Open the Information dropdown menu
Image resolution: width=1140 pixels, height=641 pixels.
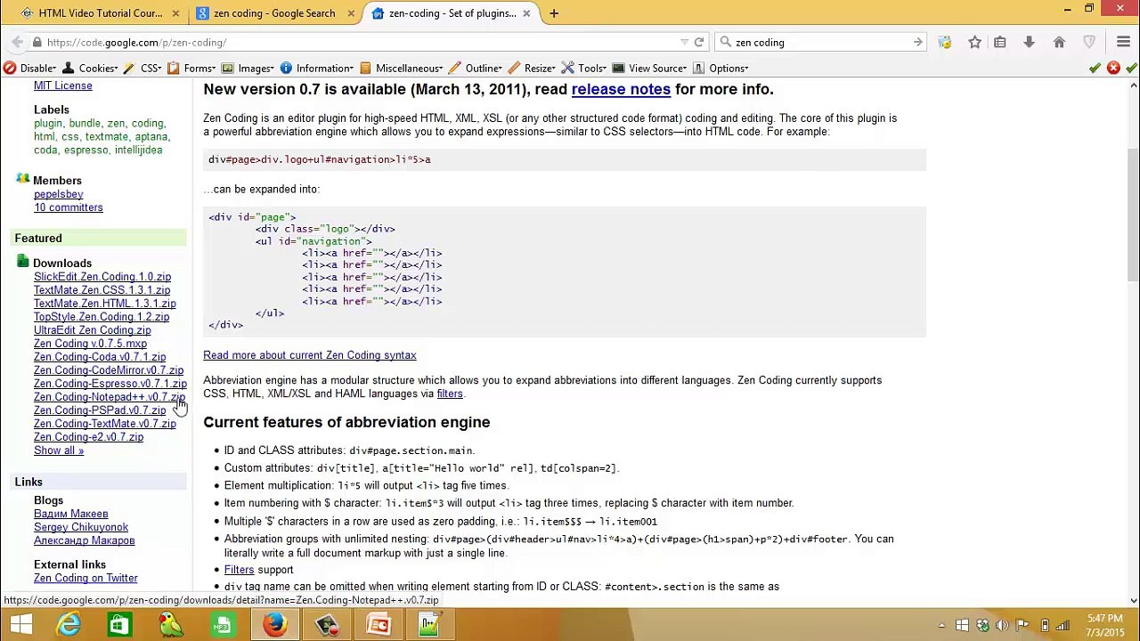(318, 68)
